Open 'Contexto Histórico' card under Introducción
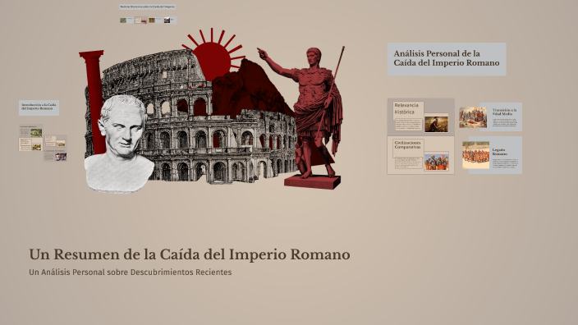 30,131
